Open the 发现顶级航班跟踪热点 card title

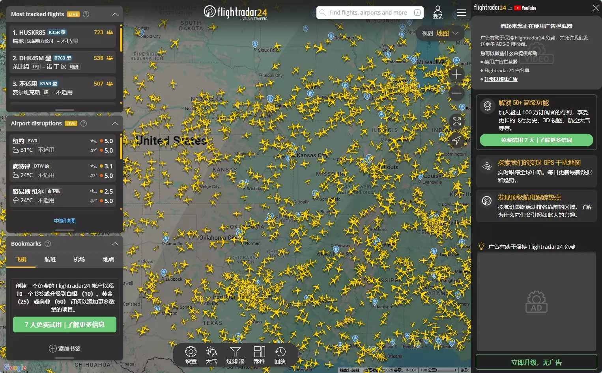529,197
